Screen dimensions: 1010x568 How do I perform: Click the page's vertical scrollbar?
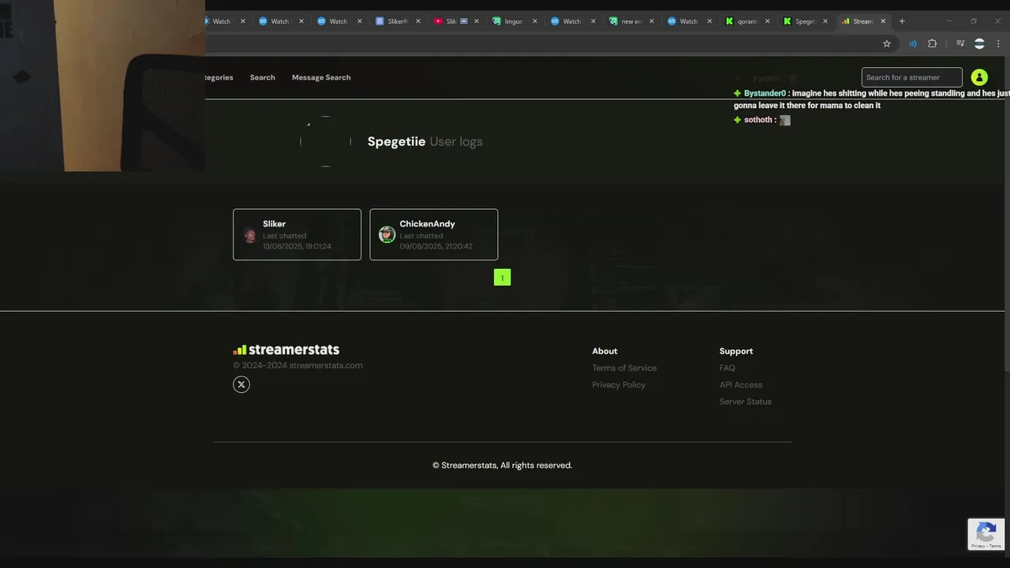coord(1007,213)
